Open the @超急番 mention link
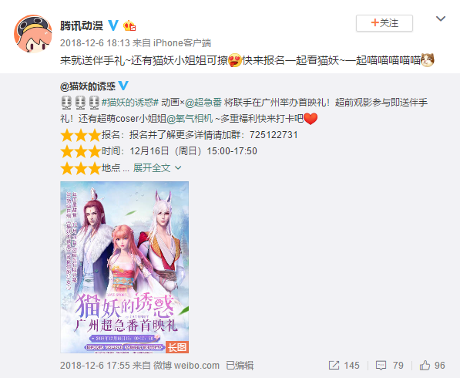This screenshot has height=378, width=460. 203,102
